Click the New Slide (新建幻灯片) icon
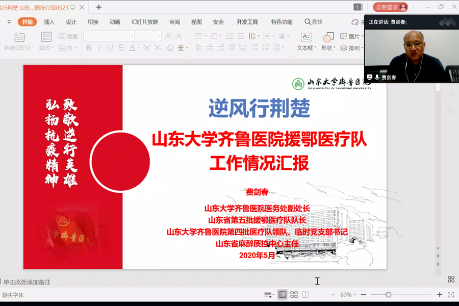Screen dimensions: 459x306 pos(19,37)
